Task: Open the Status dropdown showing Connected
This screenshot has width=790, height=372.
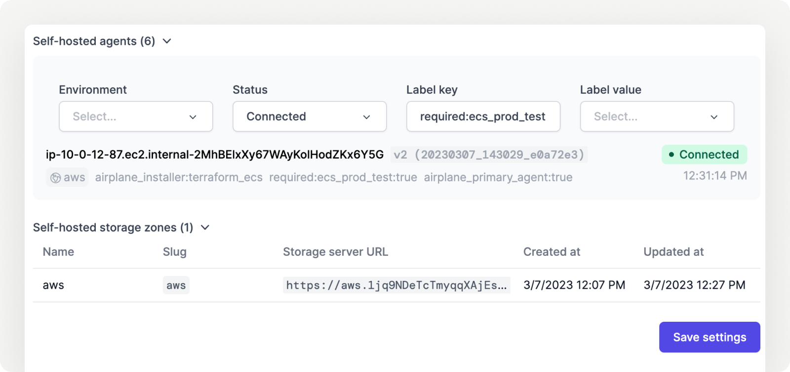Action: coord(310,117)
